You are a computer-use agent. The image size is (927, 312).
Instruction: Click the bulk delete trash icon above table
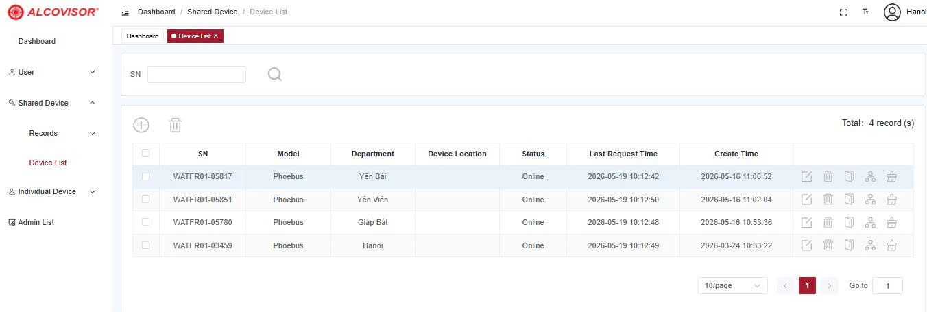coord(176,125)
